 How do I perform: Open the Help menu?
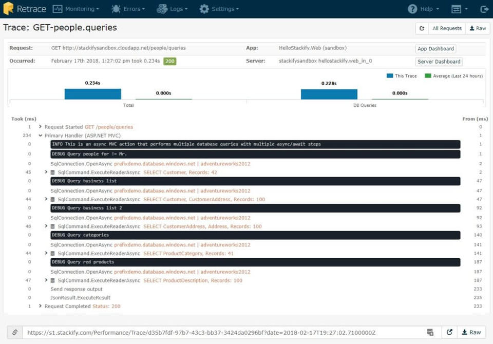tap(423, 9)
